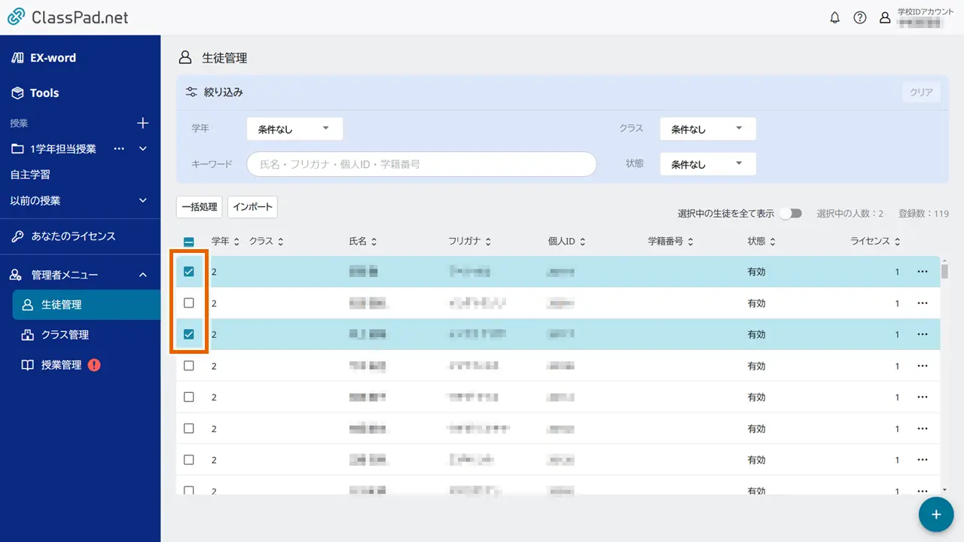Viewport: 964px width, 542px height.
Task: Click the キーワード search input field
Action: pos(420,163)
